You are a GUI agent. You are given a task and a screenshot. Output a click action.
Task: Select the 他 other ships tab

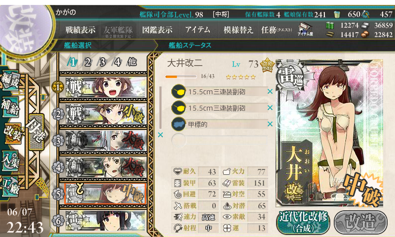(132, 62)
